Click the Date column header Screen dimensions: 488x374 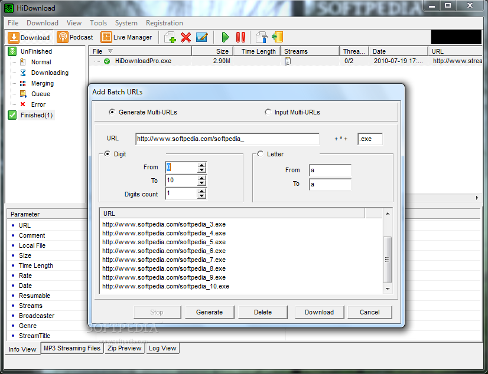[x=399, y=51]
